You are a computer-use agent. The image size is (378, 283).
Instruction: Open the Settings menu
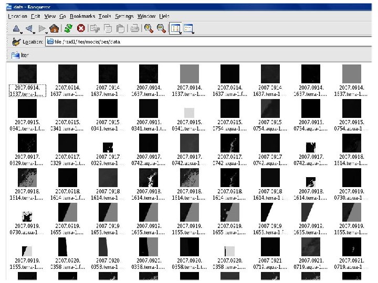click(124, 16)
